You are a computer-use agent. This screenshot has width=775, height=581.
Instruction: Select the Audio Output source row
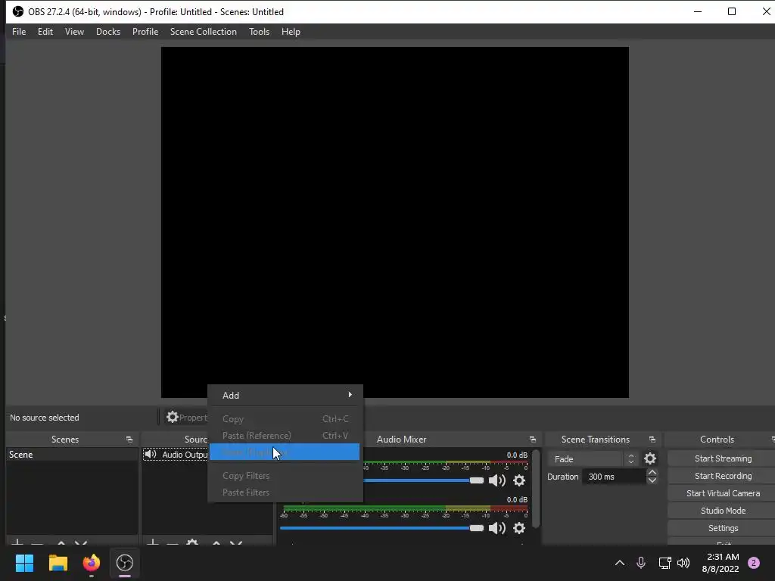point(176,455)
